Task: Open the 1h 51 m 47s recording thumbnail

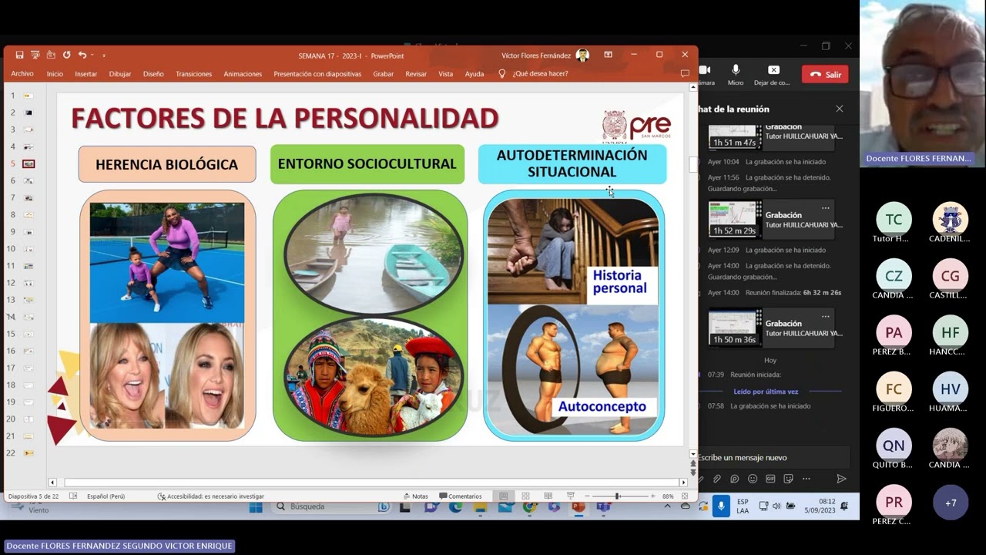Action: [x=735, y=136]
